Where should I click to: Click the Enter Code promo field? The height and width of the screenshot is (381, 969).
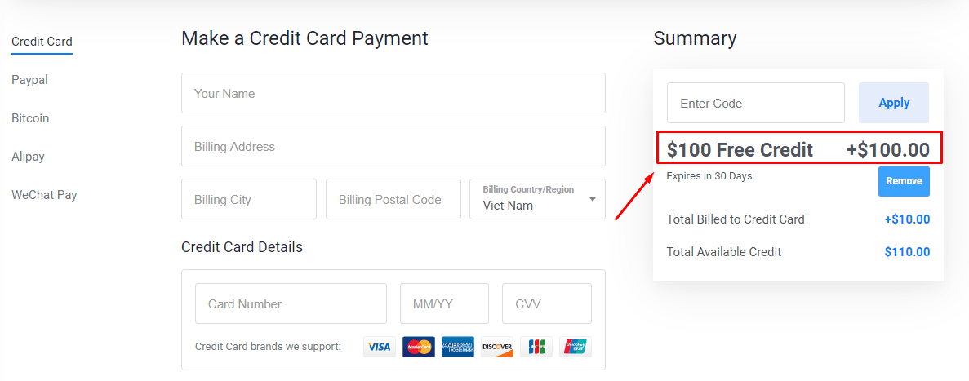click(x=756, y=103)
